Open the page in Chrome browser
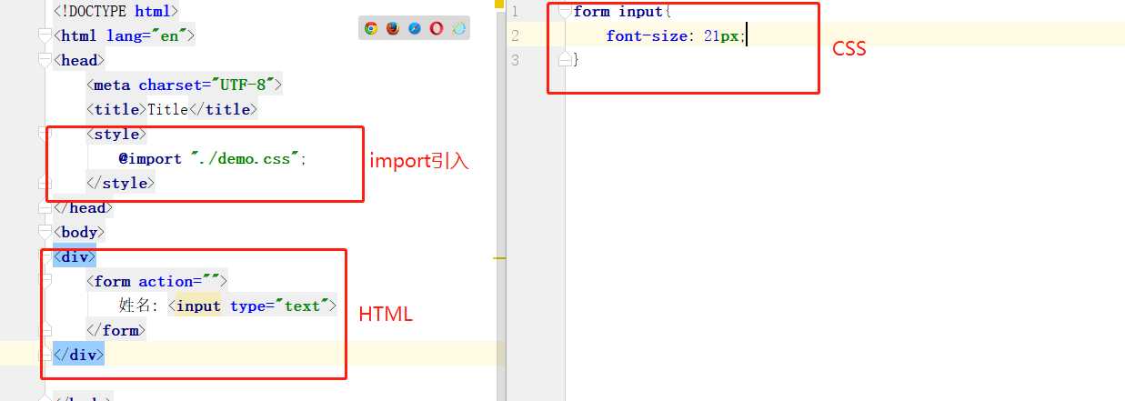Viewport: 1125px width, 401px height. pyautogui.click(x=371, y=28)
